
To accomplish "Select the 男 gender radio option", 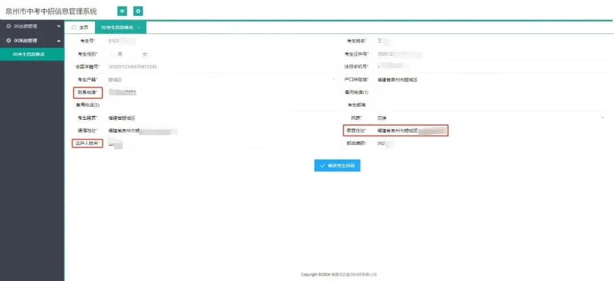I will 117,54.
